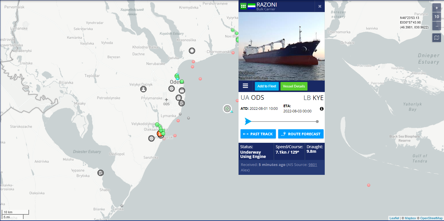Show the vessel's Past Track
Screen dimensions: 444x221
pyautogui.click(x=258, y=134)
